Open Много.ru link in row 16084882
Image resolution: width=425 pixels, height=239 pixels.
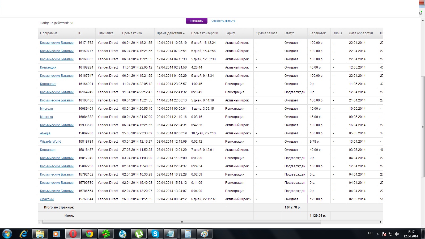(46, 117)
